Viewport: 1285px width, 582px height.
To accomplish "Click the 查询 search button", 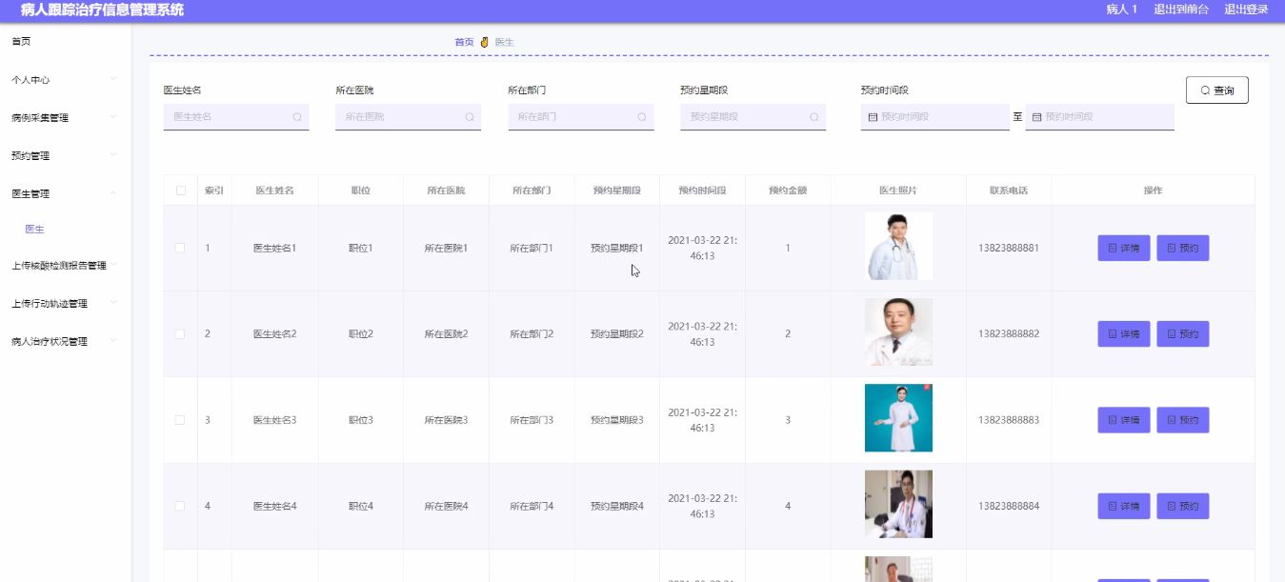I will 1216,90.
